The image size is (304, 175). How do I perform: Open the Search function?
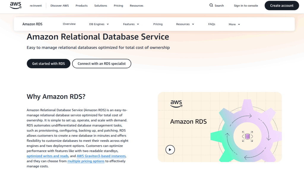pyautogui.click(x=216, y=5)
